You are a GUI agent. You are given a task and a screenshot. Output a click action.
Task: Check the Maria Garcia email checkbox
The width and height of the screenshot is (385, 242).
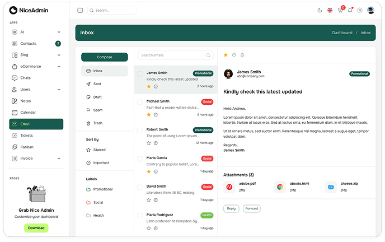click(140, 159)
